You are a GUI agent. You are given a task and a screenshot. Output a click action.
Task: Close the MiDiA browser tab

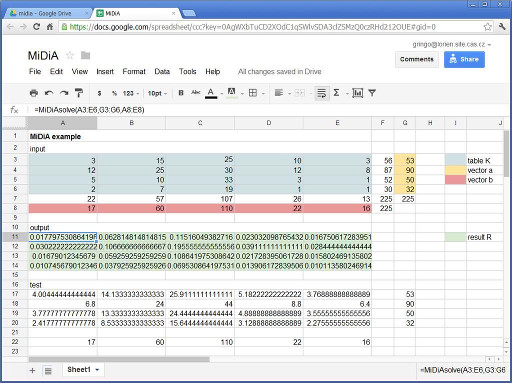(173, 13)
